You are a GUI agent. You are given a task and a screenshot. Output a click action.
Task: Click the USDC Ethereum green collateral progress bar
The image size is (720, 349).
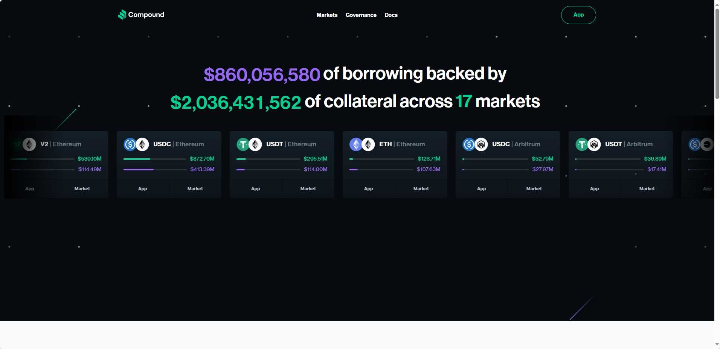point(137,159)
